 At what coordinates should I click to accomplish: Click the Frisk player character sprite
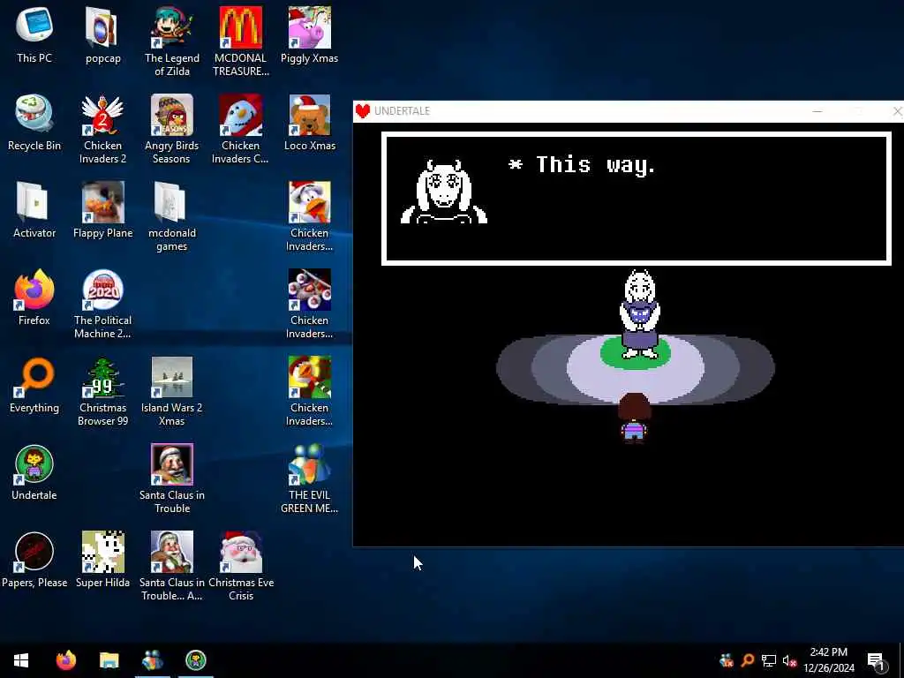634,418
